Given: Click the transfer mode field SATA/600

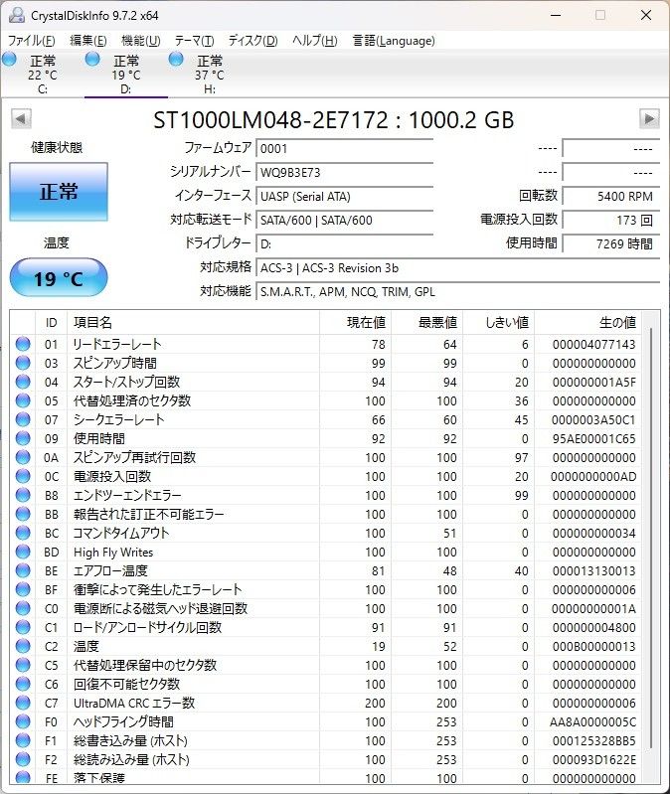Looking at the screenshot, I should click(344, 220).
